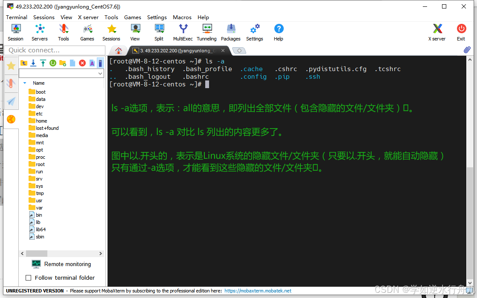Refresh the SFTP folder listing
Screen dimensions: 477x298
53,63
